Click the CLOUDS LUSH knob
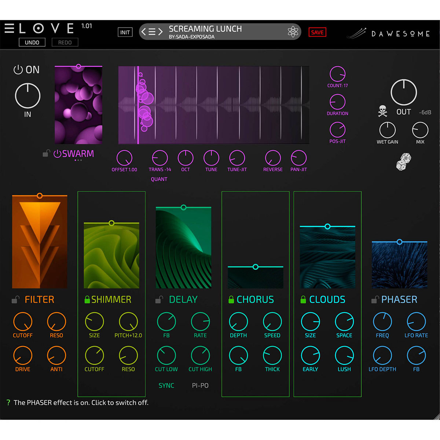Screen dimensions: 440x440 [x=344, y=356]
